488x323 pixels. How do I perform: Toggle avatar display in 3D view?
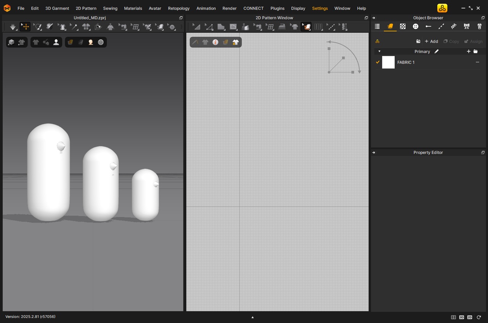[x=56, y=42]
